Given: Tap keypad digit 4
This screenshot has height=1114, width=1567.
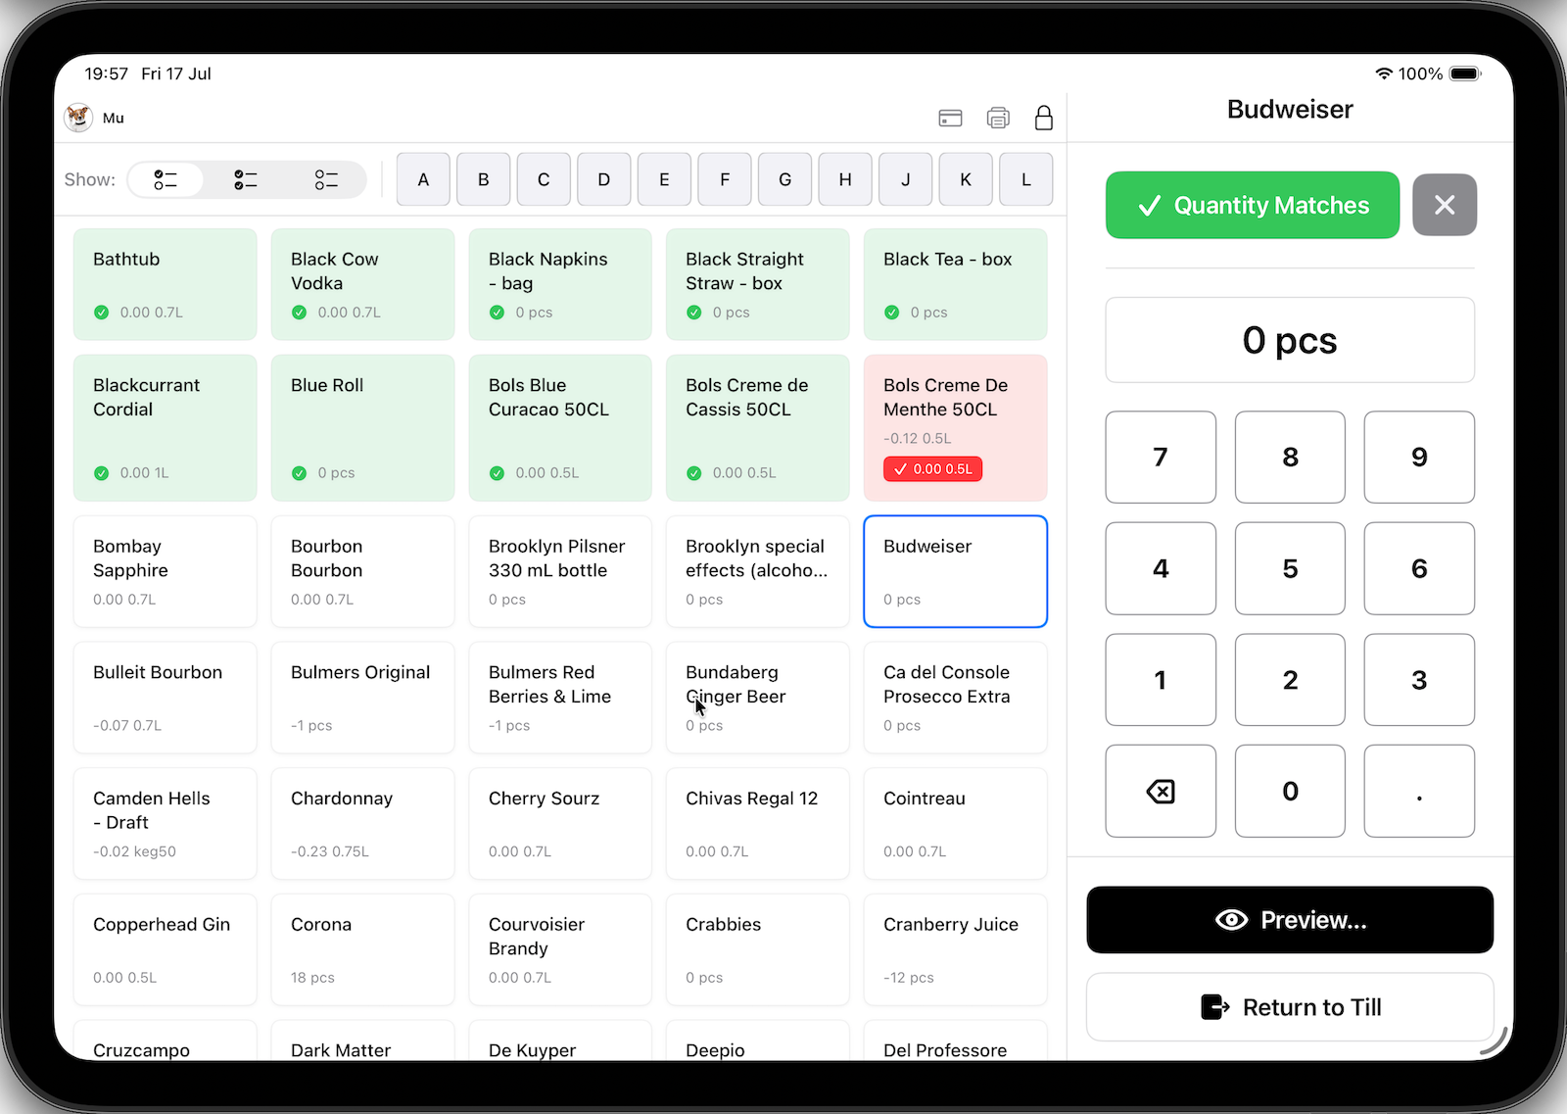Looking at the screenshot, I should click(x=1161, y=568).
